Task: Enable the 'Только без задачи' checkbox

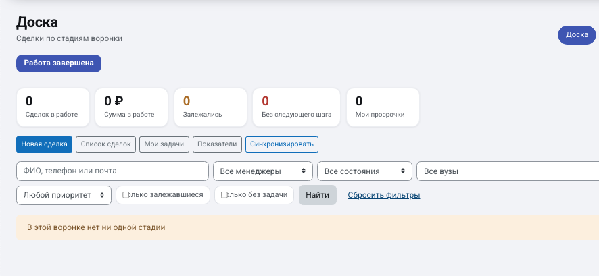Action: [224, 195]
